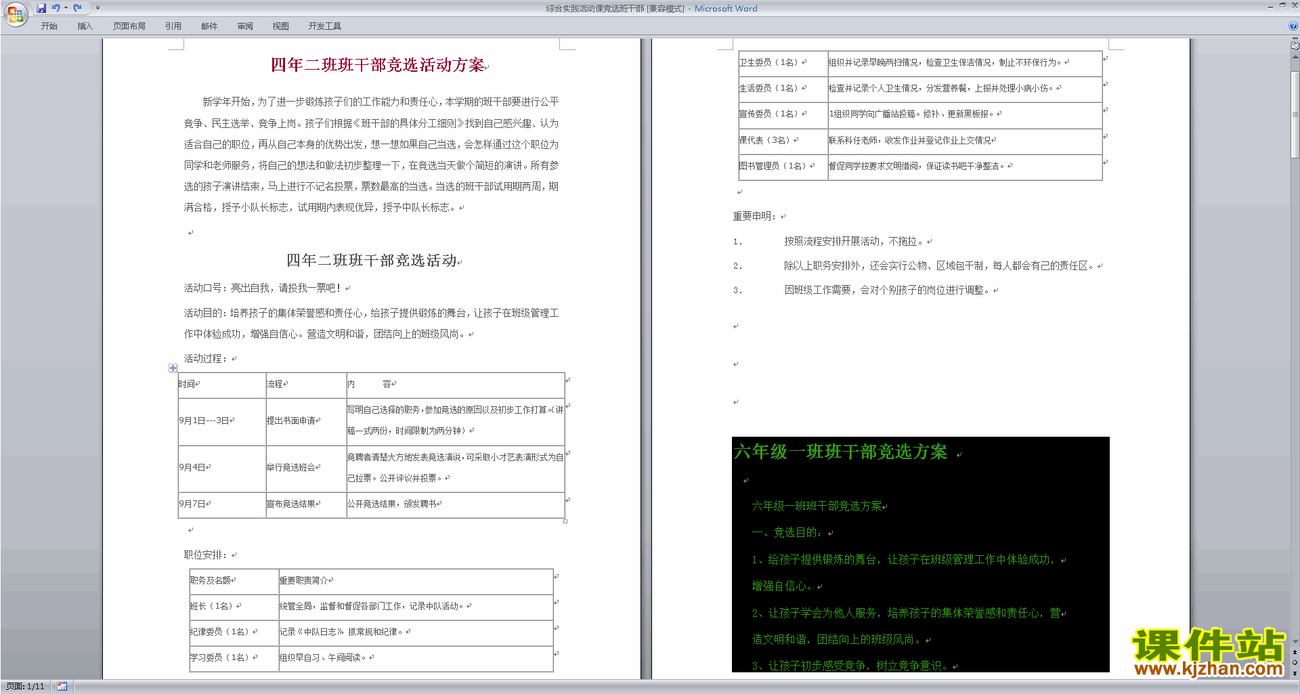This screenshot has height=694, width=1300.
Task: Click the Select Browse Object round button
Action: pos(1295,662)
